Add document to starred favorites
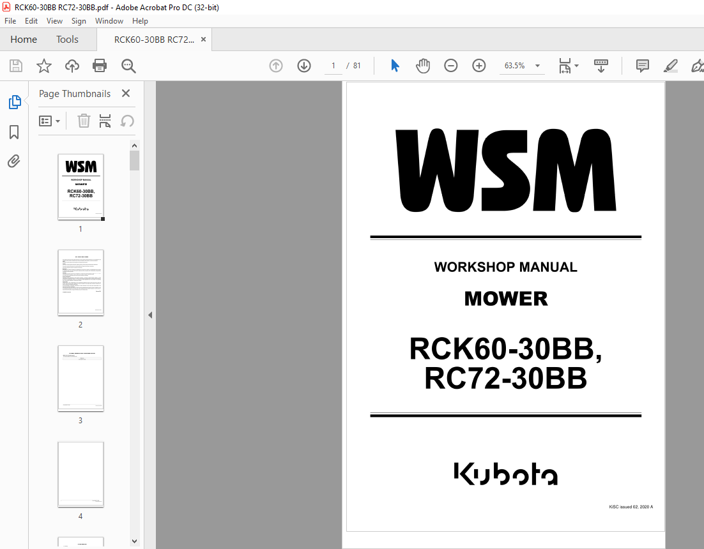The image size is (704, 549). (x=44, y=66)
